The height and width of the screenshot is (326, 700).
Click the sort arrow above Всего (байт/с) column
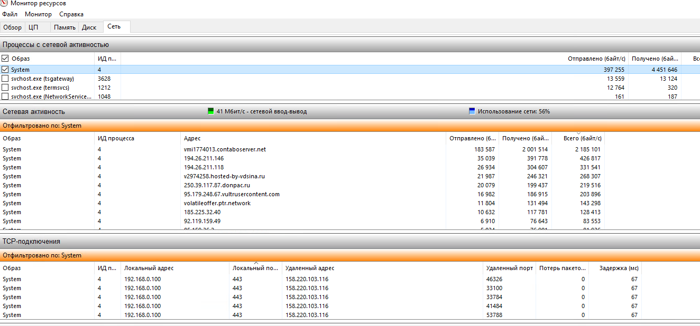tap(578, 133)
